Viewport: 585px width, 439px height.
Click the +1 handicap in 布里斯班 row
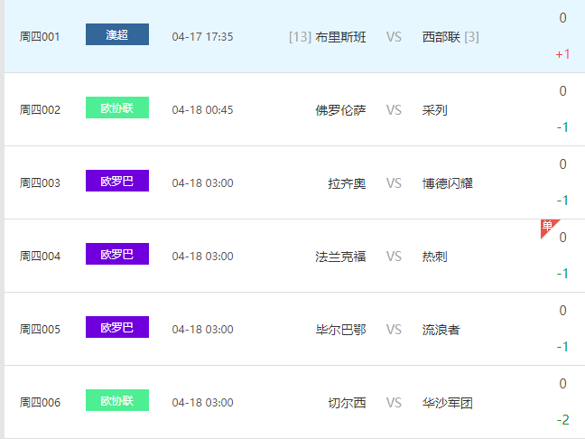(562, 54)
